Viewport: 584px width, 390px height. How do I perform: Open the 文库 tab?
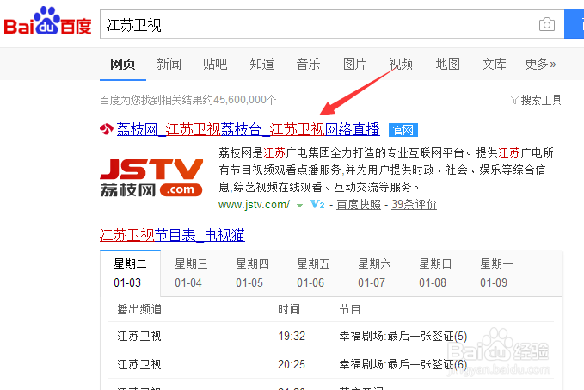pos(494,64)
